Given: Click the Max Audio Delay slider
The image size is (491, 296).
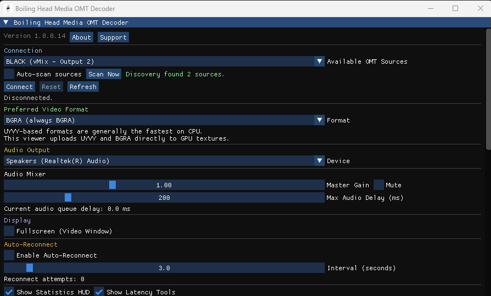Looking at the screenshot, I should point(164,197).
